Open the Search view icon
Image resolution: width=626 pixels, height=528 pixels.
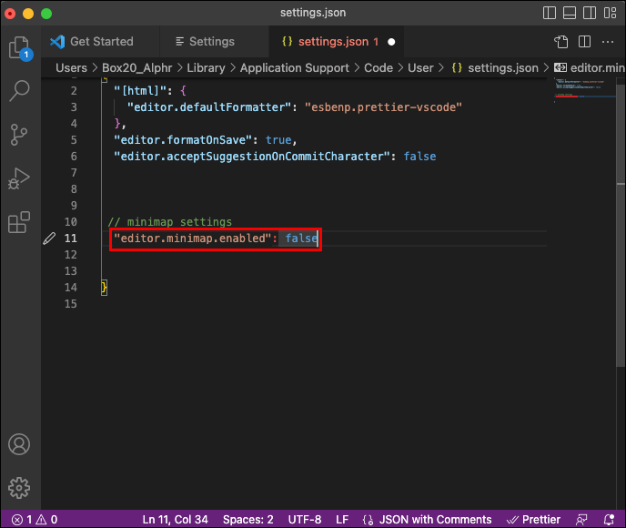click(19, 91)
